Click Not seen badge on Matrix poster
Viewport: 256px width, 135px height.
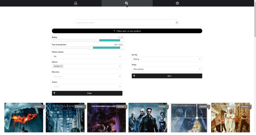162,106
